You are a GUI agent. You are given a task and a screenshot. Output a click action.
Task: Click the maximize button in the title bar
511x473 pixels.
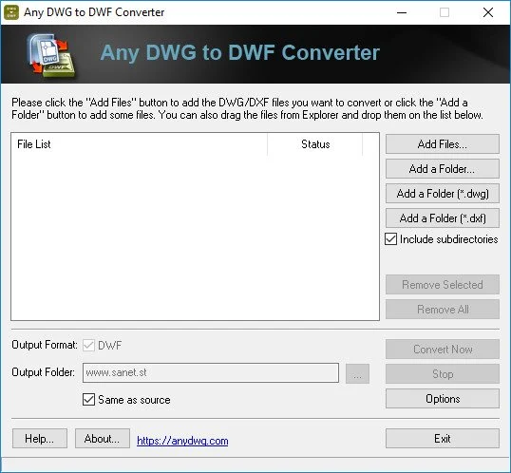click(x=445, y=12)
